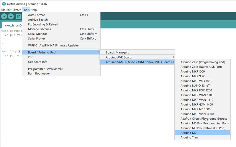The width and height of the screenshot is (236, 147).
Task: Select Fix Encoding & Reload
Action: 61,24
